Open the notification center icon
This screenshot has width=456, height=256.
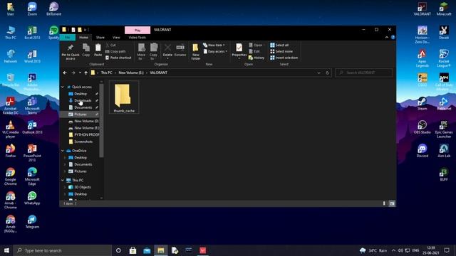447,250
